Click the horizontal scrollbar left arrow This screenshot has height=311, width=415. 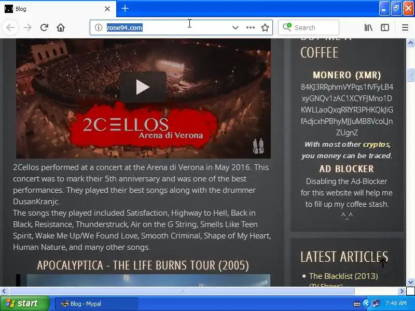click(4, 291)
